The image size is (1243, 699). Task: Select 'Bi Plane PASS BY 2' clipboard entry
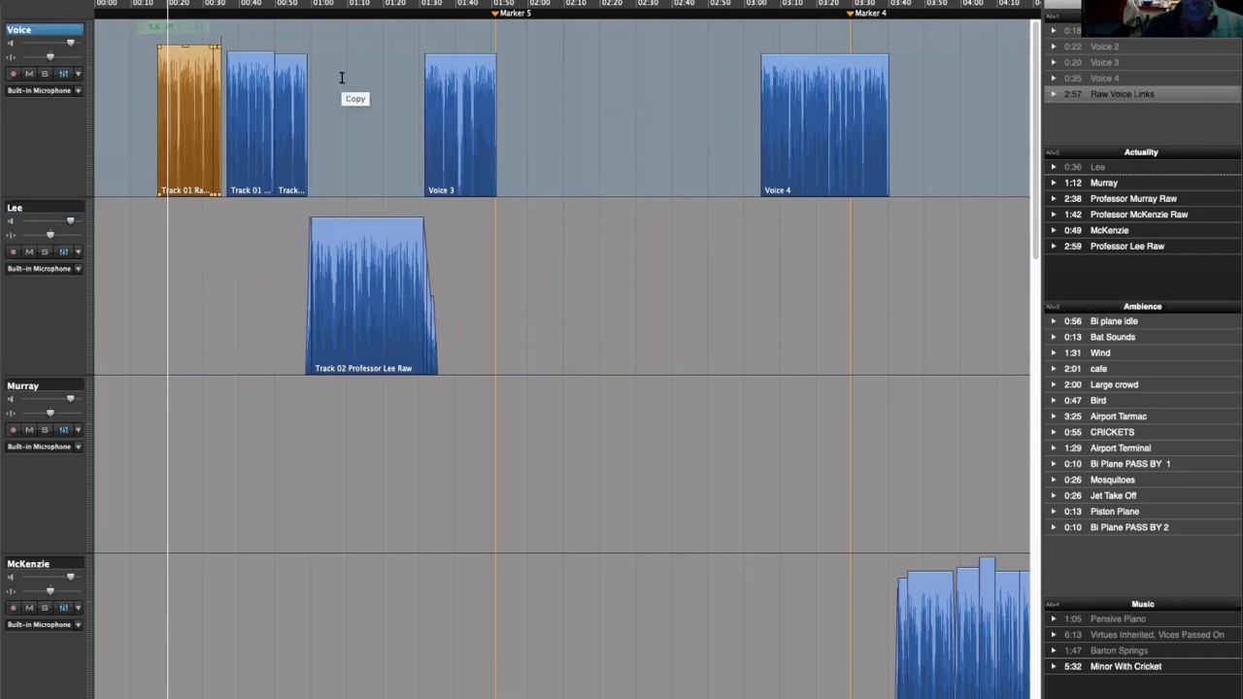(x=1128, y=527)
